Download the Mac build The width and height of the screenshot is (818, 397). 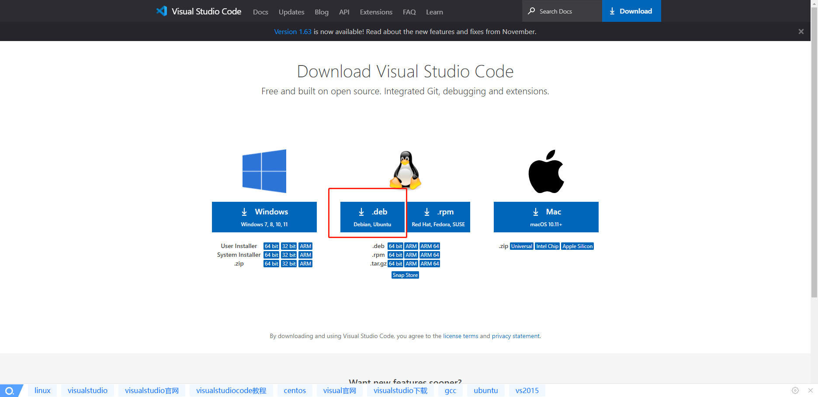[546, 217]
